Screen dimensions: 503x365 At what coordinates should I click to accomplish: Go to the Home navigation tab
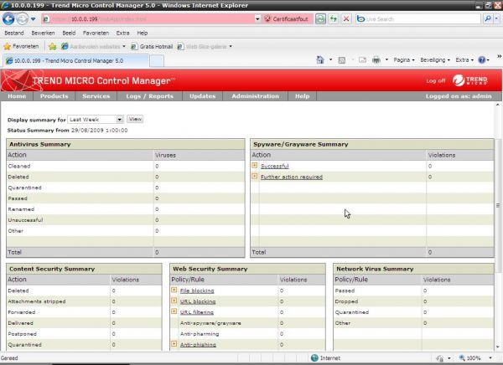[x=17, y=96]
